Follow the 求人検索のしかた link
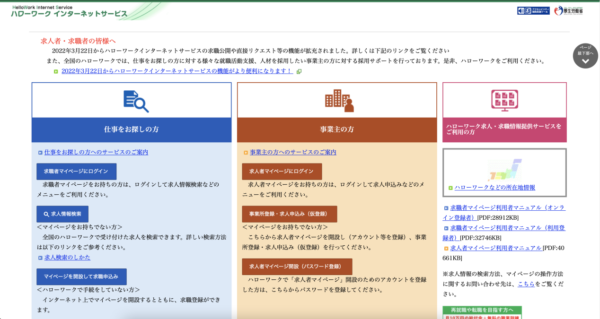This screenshot has width=600, height=319. coord(67,257)
